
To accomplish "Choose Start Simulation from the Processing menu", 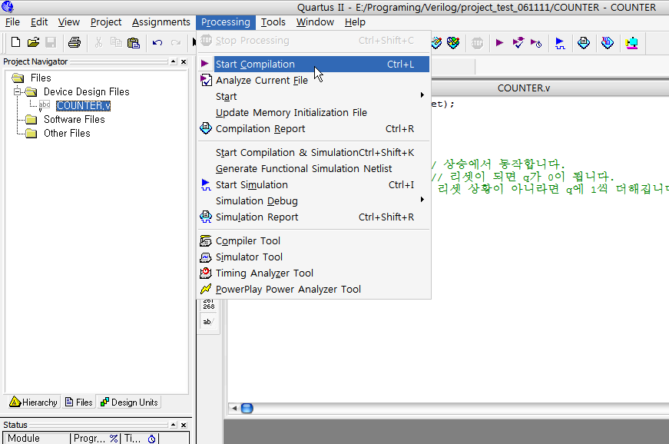I will [x=313, y=184].
